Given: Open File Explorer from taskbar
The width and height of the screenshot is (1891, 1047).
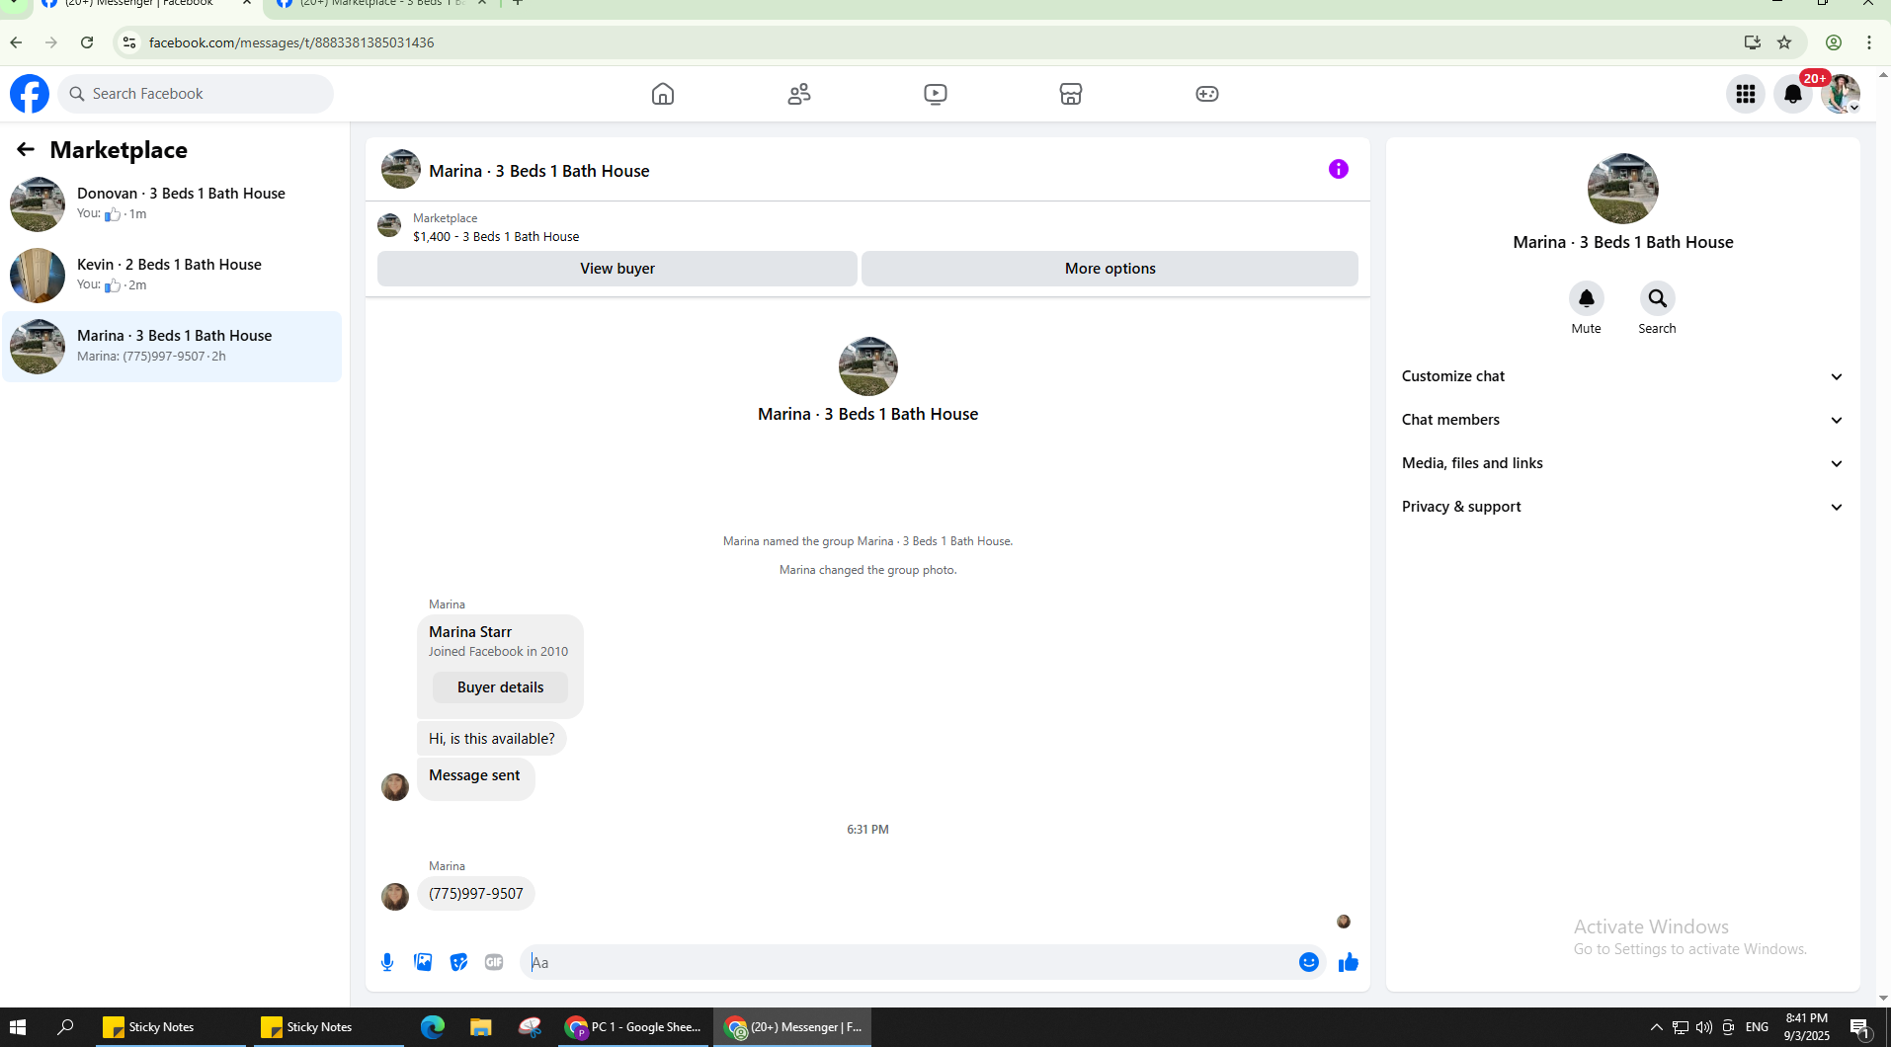Looking at the screenshot, I should (481, 1027).
